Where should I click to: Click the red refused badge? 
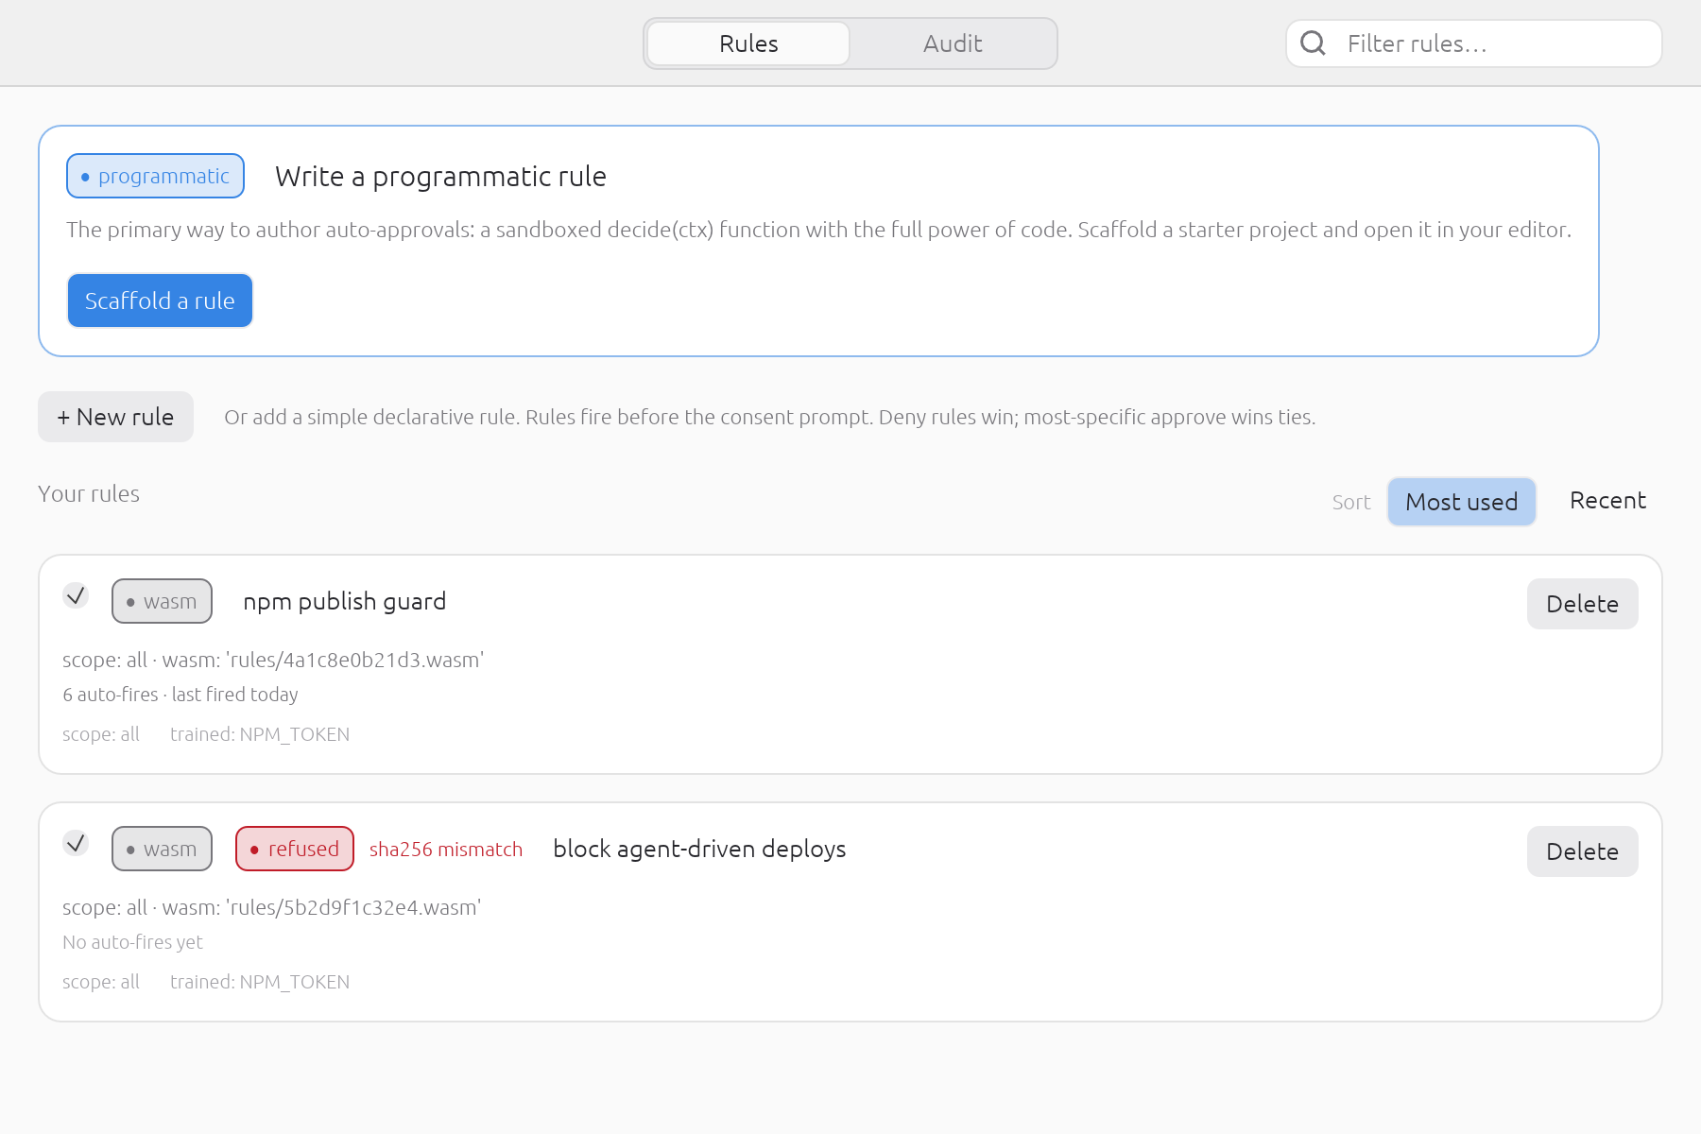(295, 849)
